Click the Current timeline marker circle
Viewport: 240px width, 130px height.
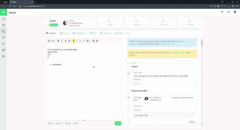[129, 73]
